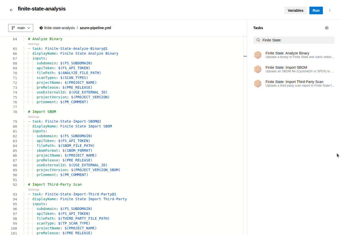Open Settings link above Import-SBOM task
341x235 pixels.
pos(34,117)
